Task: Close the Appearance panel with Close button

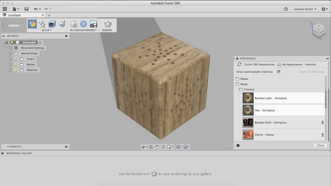Action: point(320,145)
